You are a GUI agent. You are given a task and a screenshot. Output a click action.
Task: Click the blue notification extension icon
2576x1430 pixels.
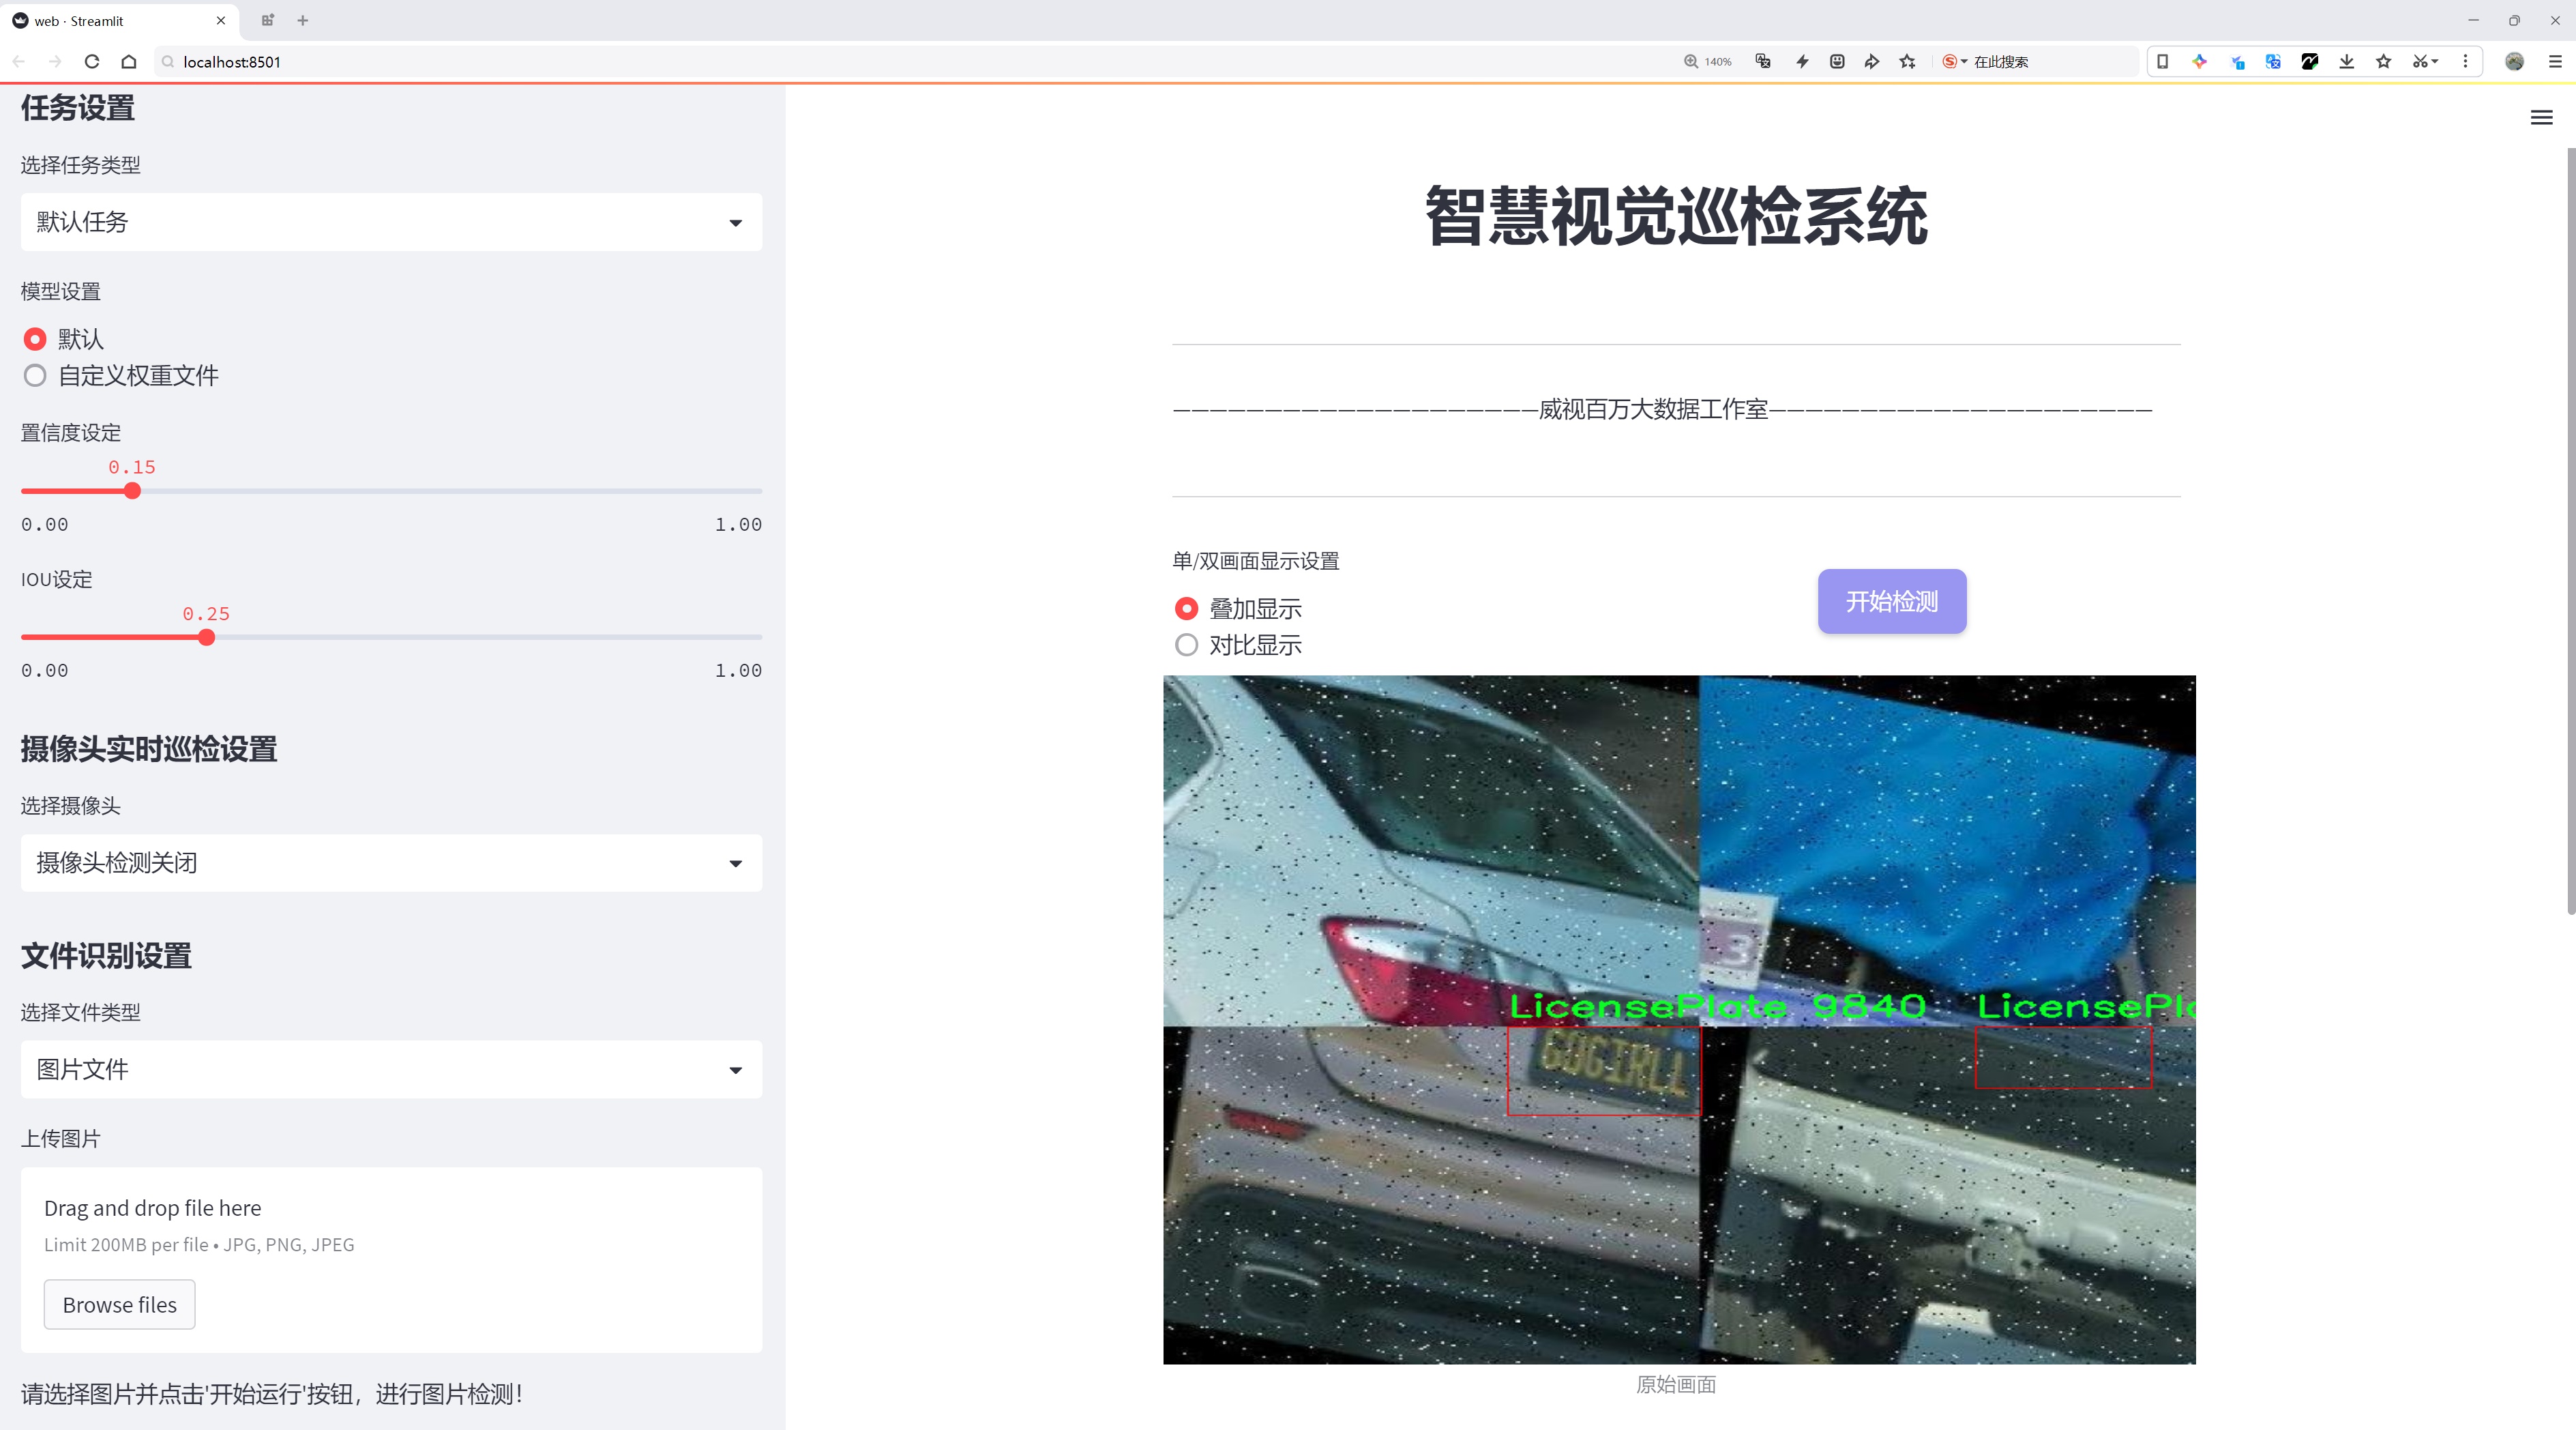pos(2237,62)
